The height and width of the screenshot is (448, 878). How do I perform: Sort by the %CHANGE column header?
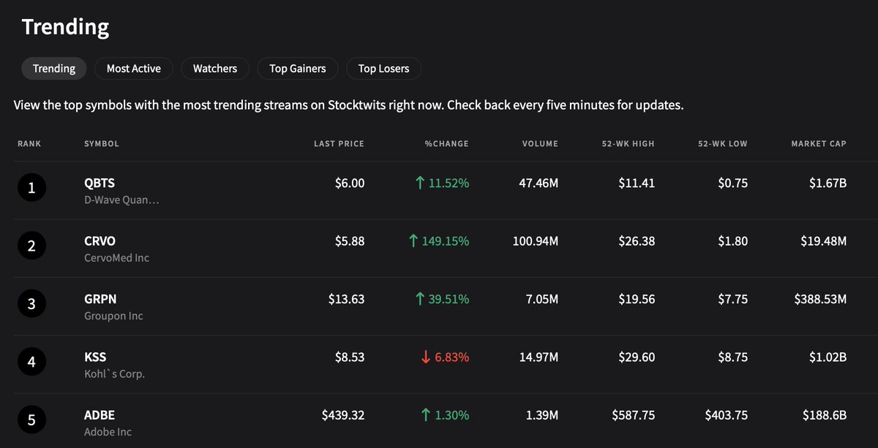click(447, 144)
